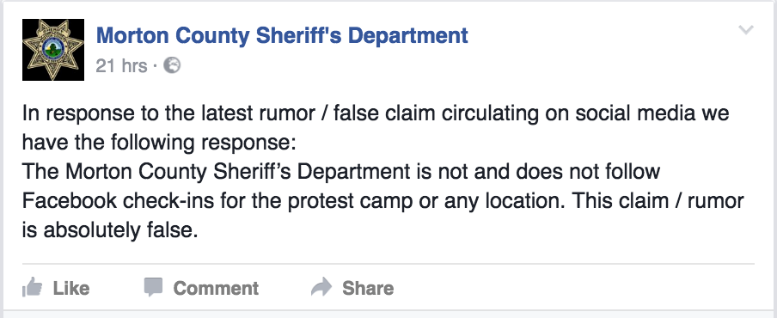The height and width of the screenshot is (318, 777).
Task: Open post options chevron menu
Action: (746, 30)
